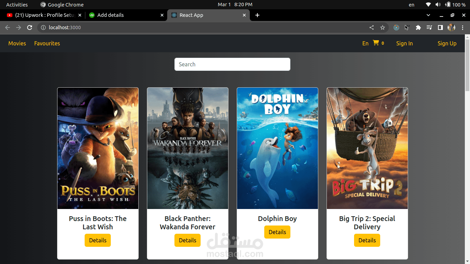The image size is (470, 264).
Task: Open the Google Chrome app menu
Action: 62,4
